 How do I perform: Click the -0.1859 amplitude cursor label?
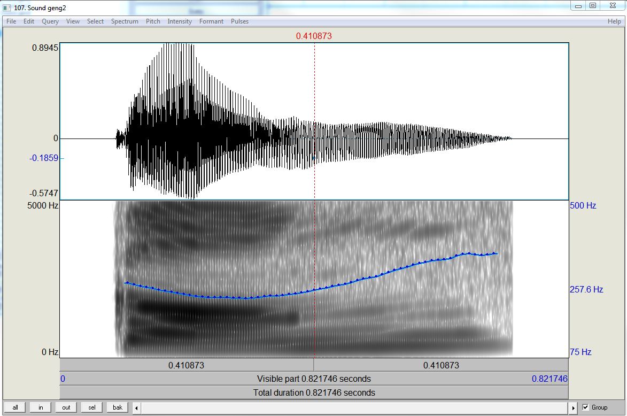(44, 158)
